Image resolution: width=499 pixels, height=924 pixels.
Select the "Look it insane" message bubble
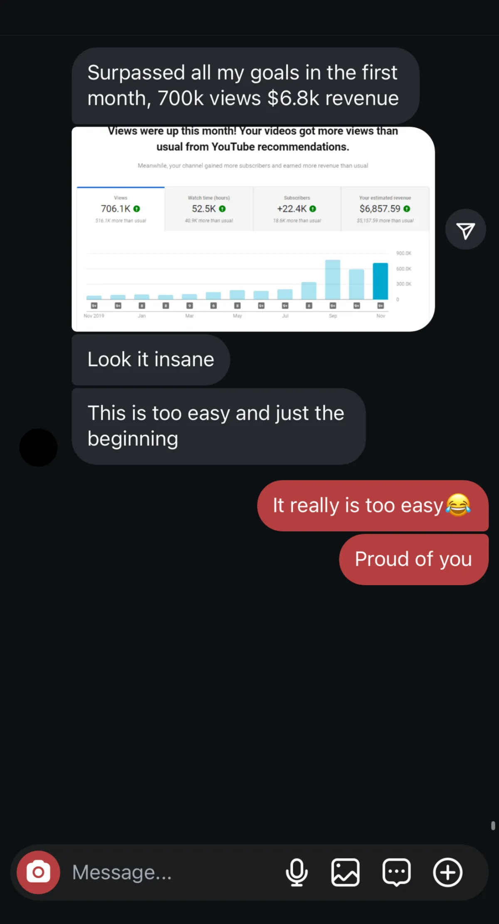click(x=151, y=360)
